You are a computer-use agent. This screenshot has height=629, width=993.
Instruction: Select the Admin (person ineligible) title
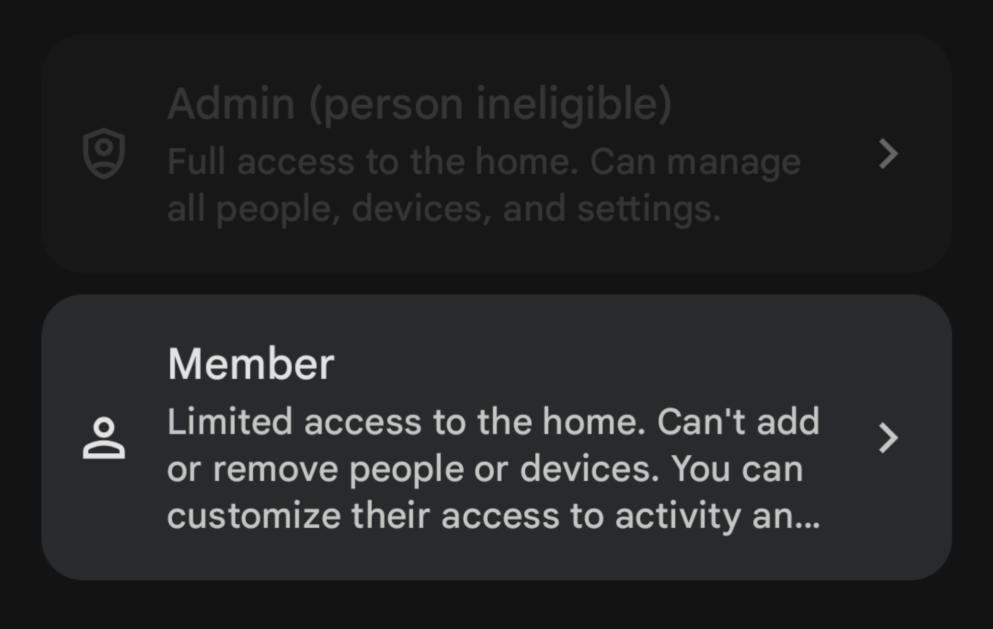point(420,104)
